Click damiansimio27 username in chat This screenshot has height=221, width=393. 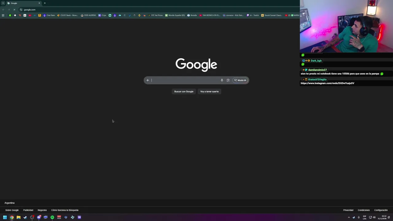pos(317,70)
